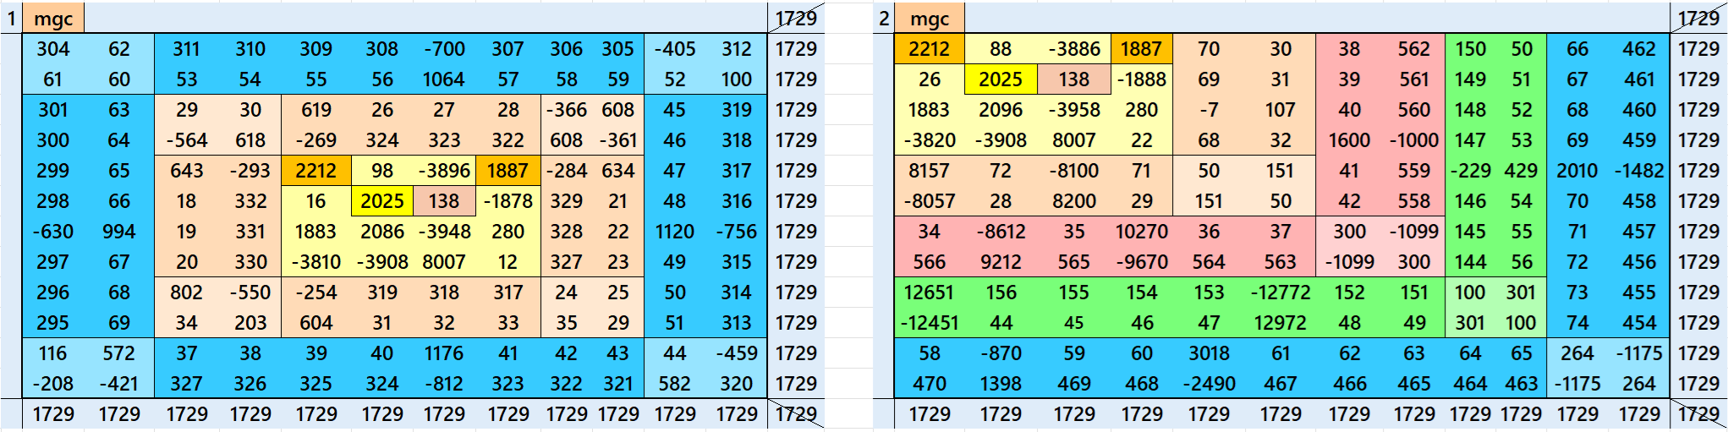
Task: Click the cell with value 10270
Action: click(1141, 232)
